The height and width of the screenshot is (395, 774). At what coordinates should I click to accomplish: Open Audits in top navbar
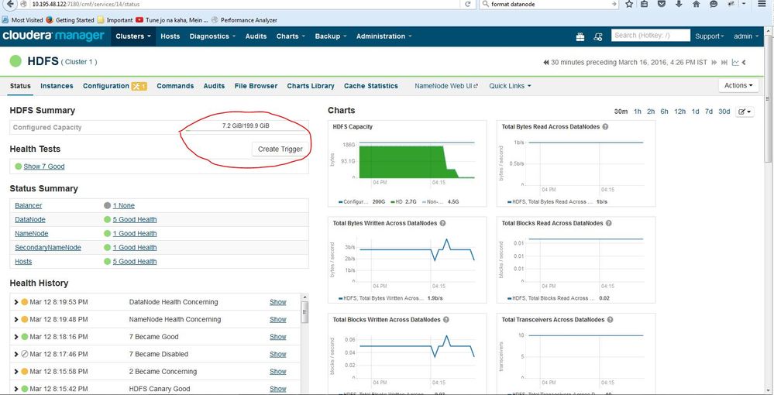coord(256,36)
